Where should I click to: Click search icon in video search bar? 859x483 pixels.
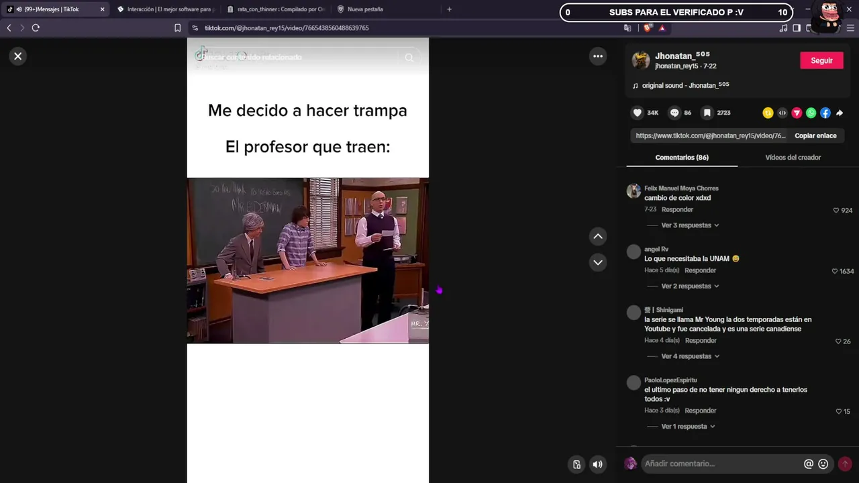click(409, 58)
